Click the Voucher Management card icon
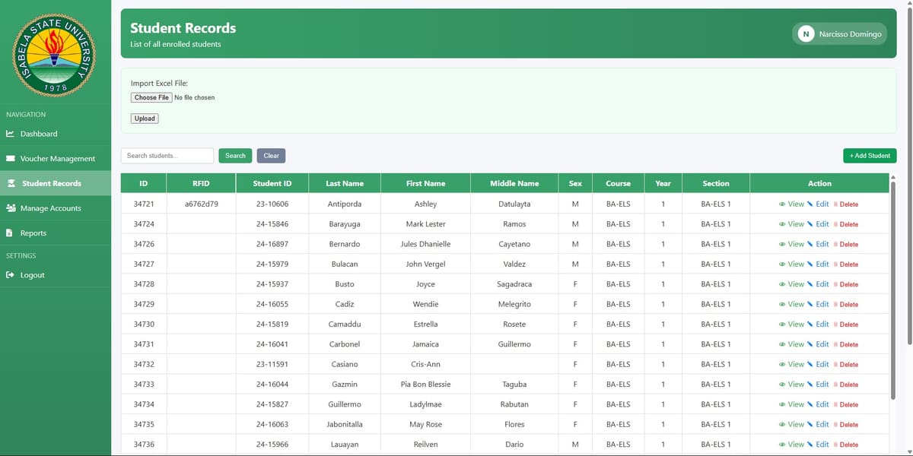The width and height of the screenshot is (913, 456). (10, 159)
